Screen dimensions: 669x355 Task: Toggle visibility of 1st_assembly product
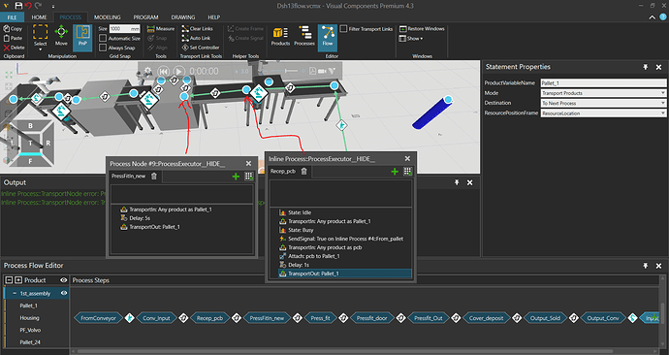[64, 293]
